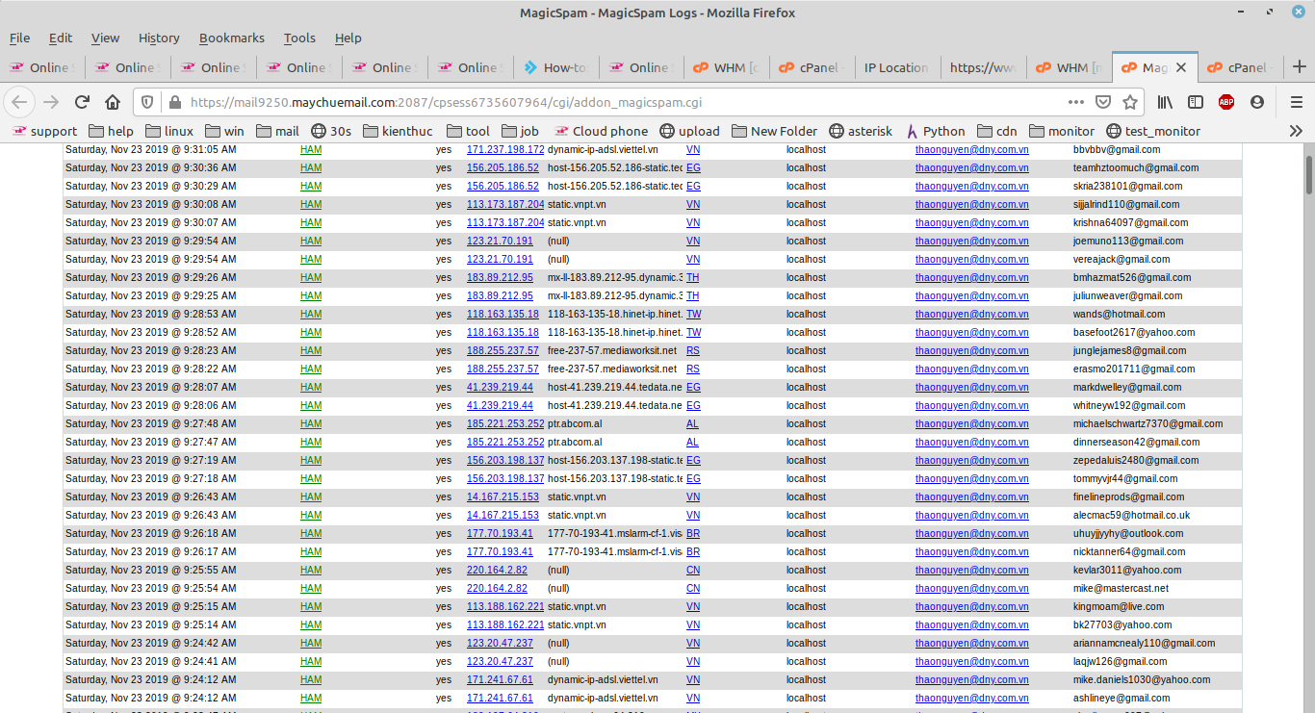1315x713 pixels.
Task: Open the File menu
Action: point(19,38)
